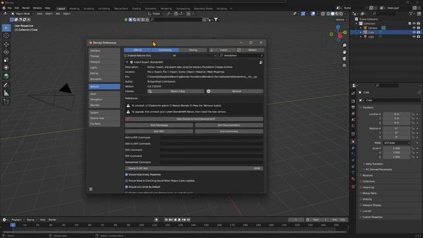Click the Report a Bug button
This screenshot has height=238, width=423.
pos(176,91)
